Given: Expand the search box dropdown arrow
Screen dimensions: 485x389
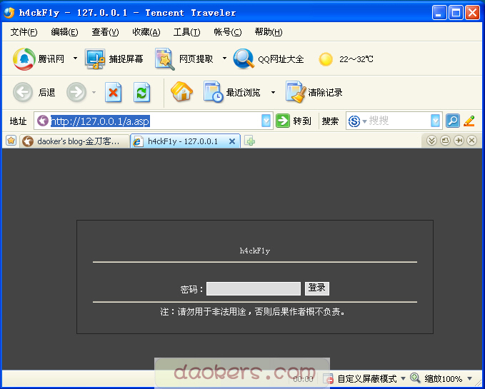Looking at the screenshot, I should tap(435, 121).
